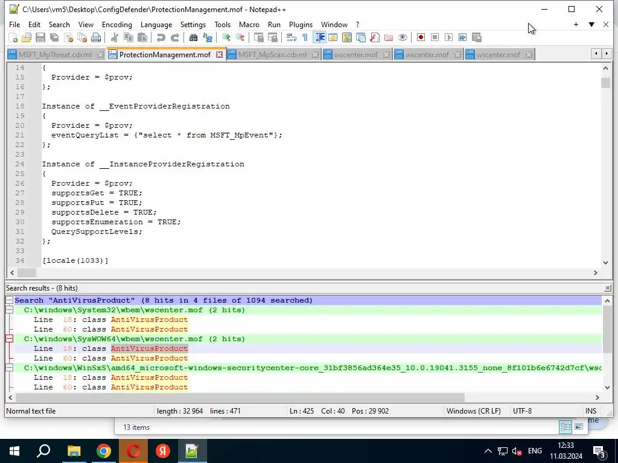Screen dimensions: 618x463
Task: Save the current file using the Save icon
Action: (x=40, y=37)
